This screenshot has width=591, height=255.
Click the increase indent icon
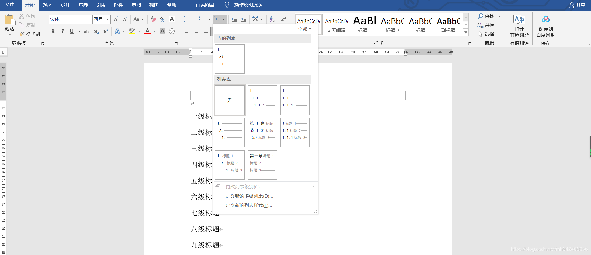pyautogui.click(x=244, y=19)
